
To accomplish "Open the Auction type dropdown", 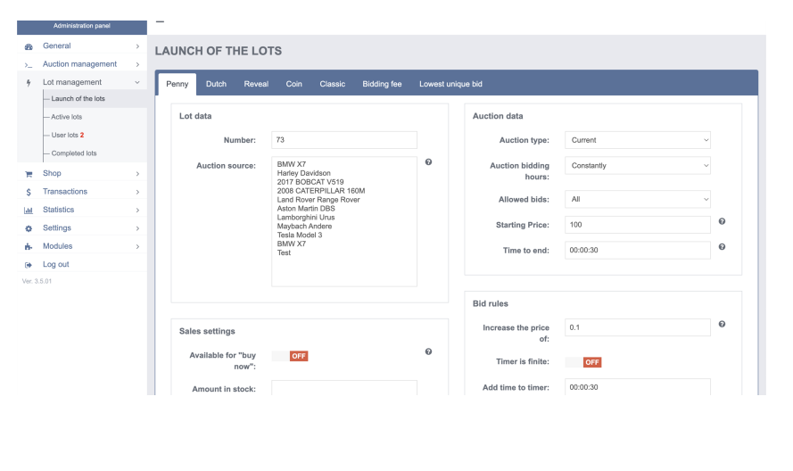I will [x=637, y=140].
